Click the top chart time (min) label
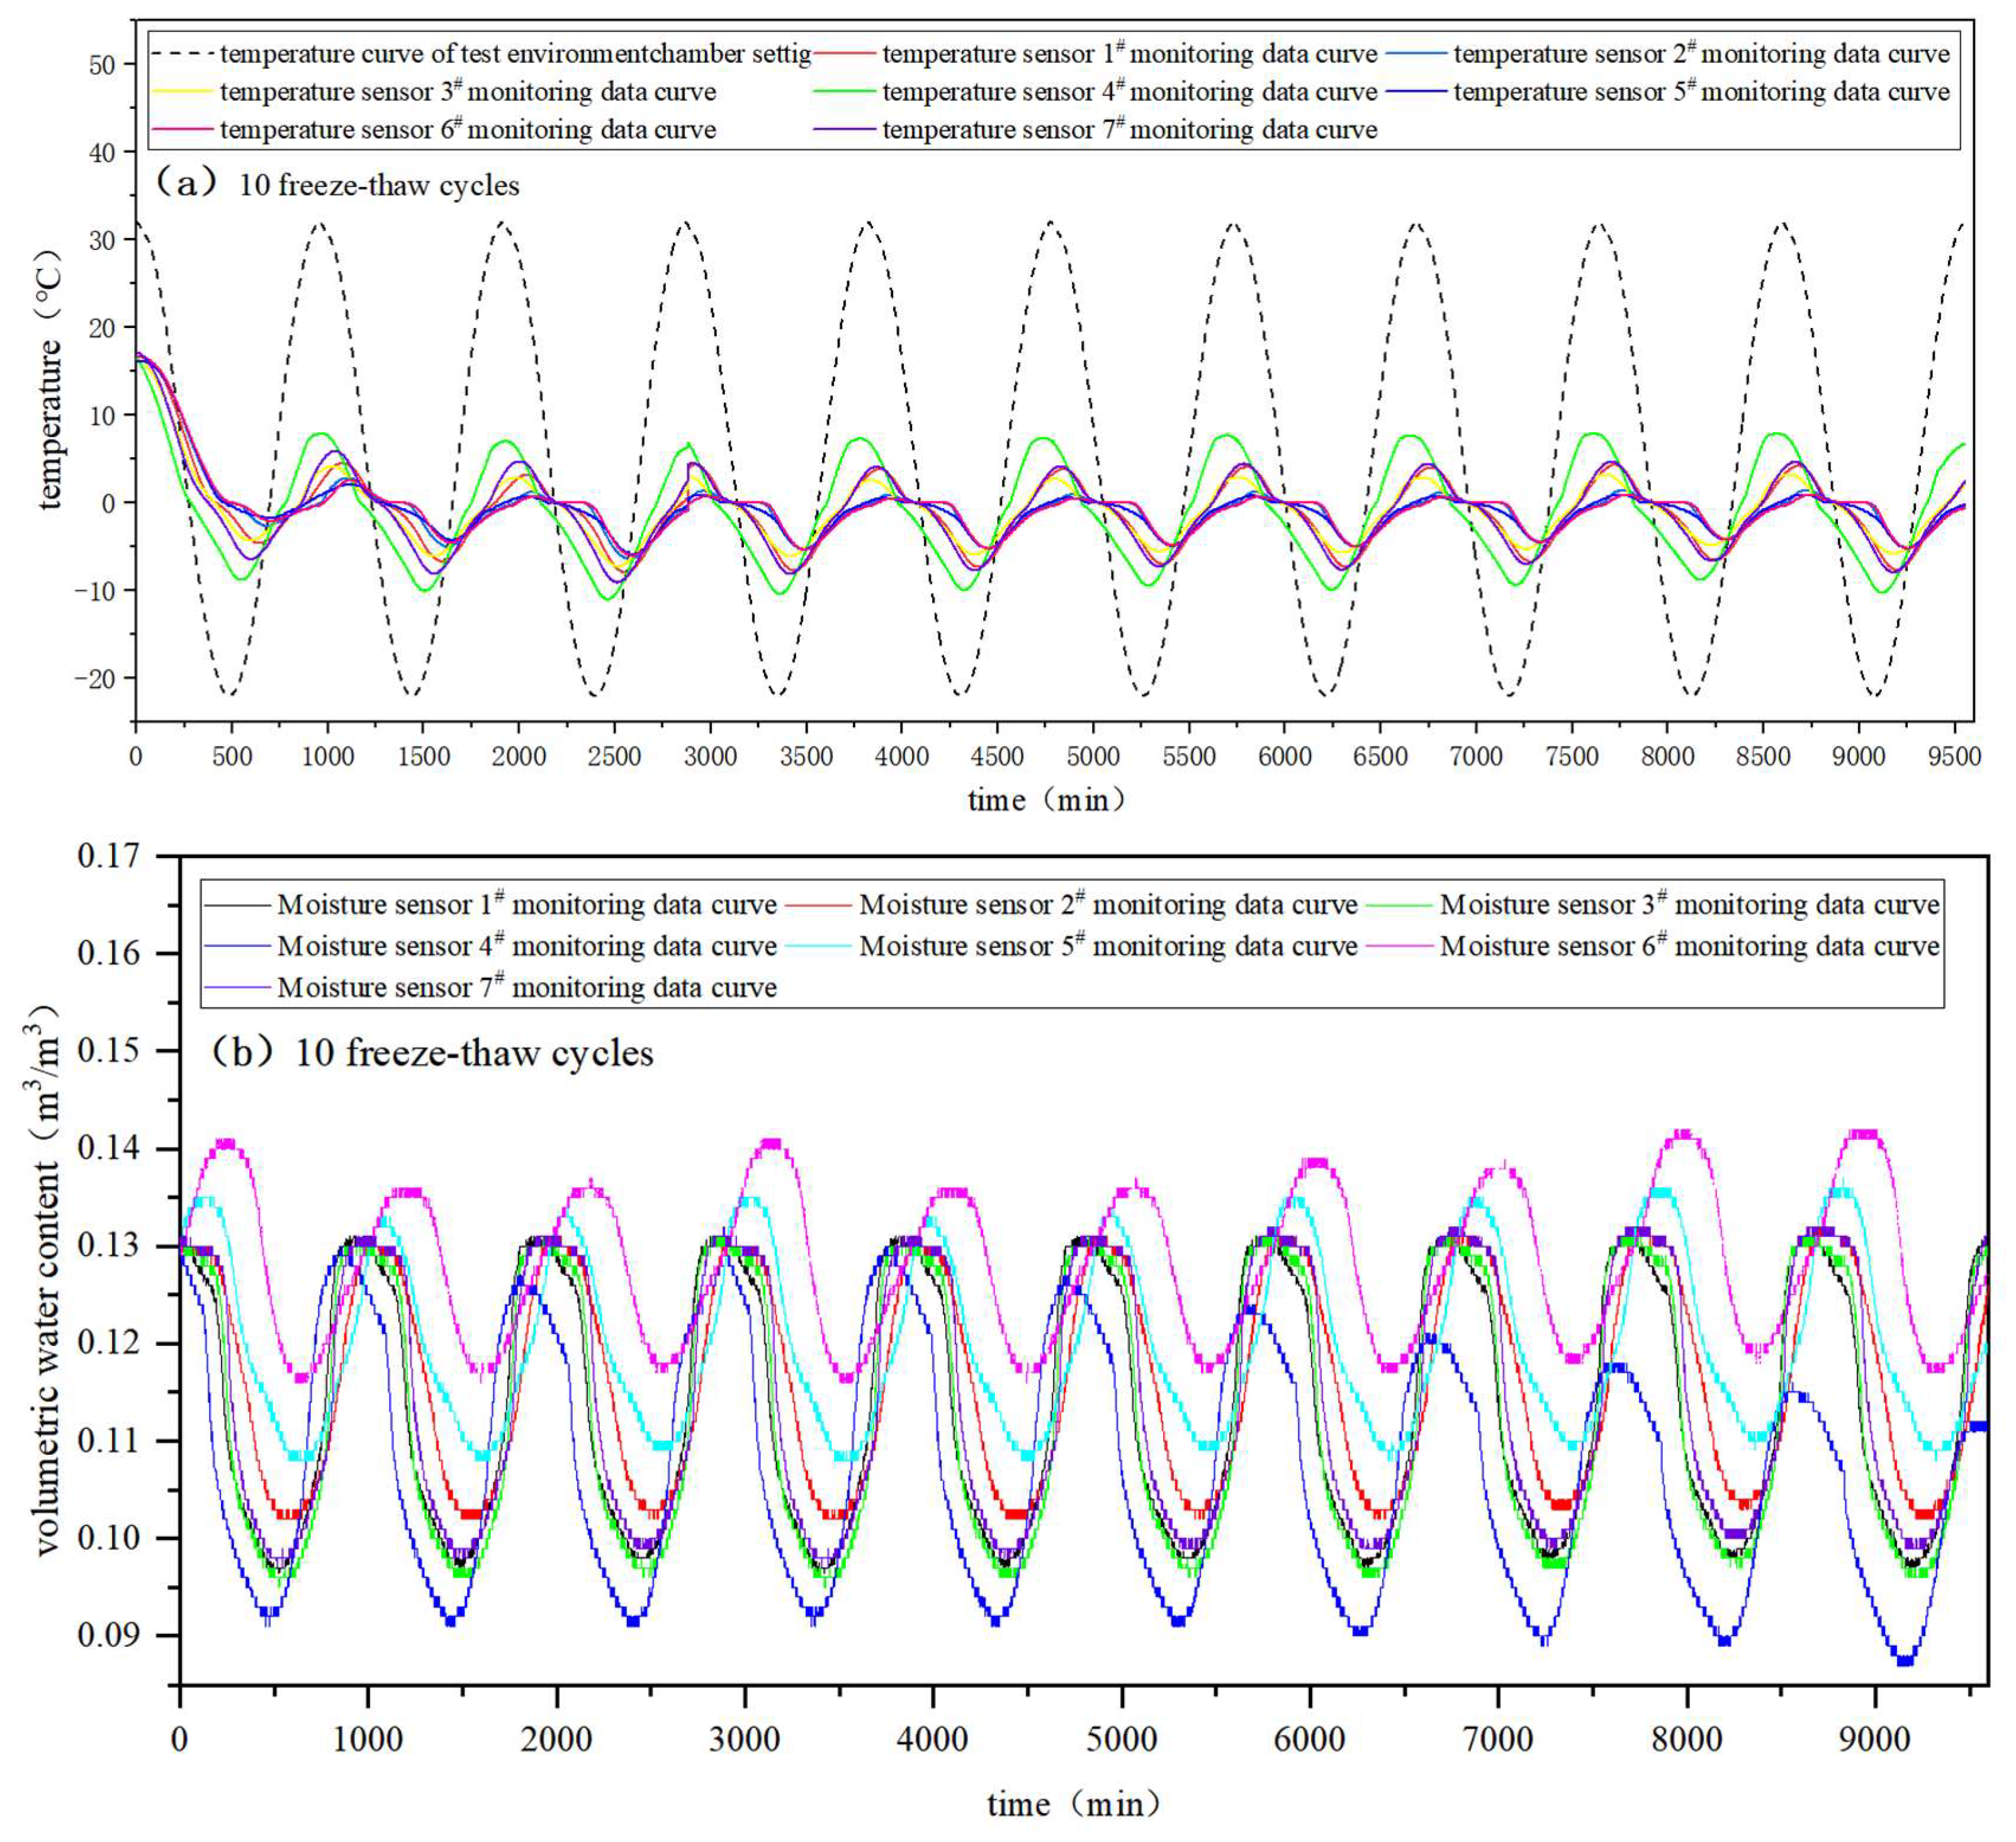This screenshot has width=2016, height=1842. click(x=1046, y=800)
